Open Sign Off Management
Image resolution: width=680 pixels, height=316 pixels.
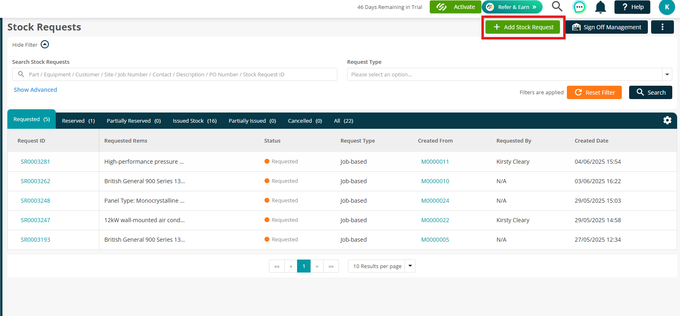606,27
